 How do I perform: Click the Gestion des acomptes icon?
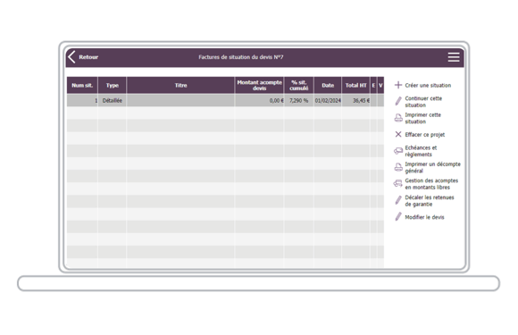[398, 184]
